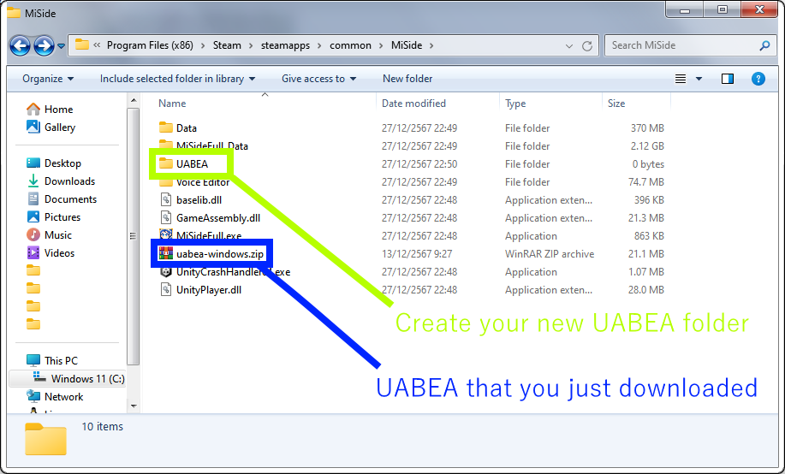Open the view options dropdown arrow
The width and height of the screenshot is (785, 474).
click(x=699, y=79)
